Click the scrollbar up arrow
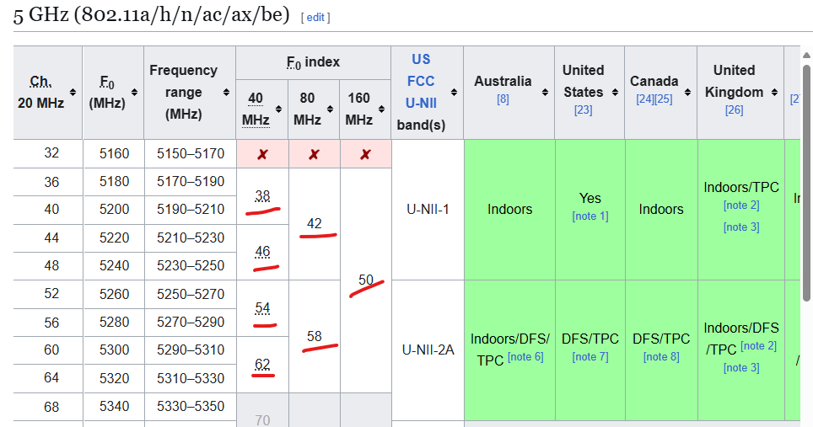813x427 pixels. pyautogui.click(x=806, y=56)
